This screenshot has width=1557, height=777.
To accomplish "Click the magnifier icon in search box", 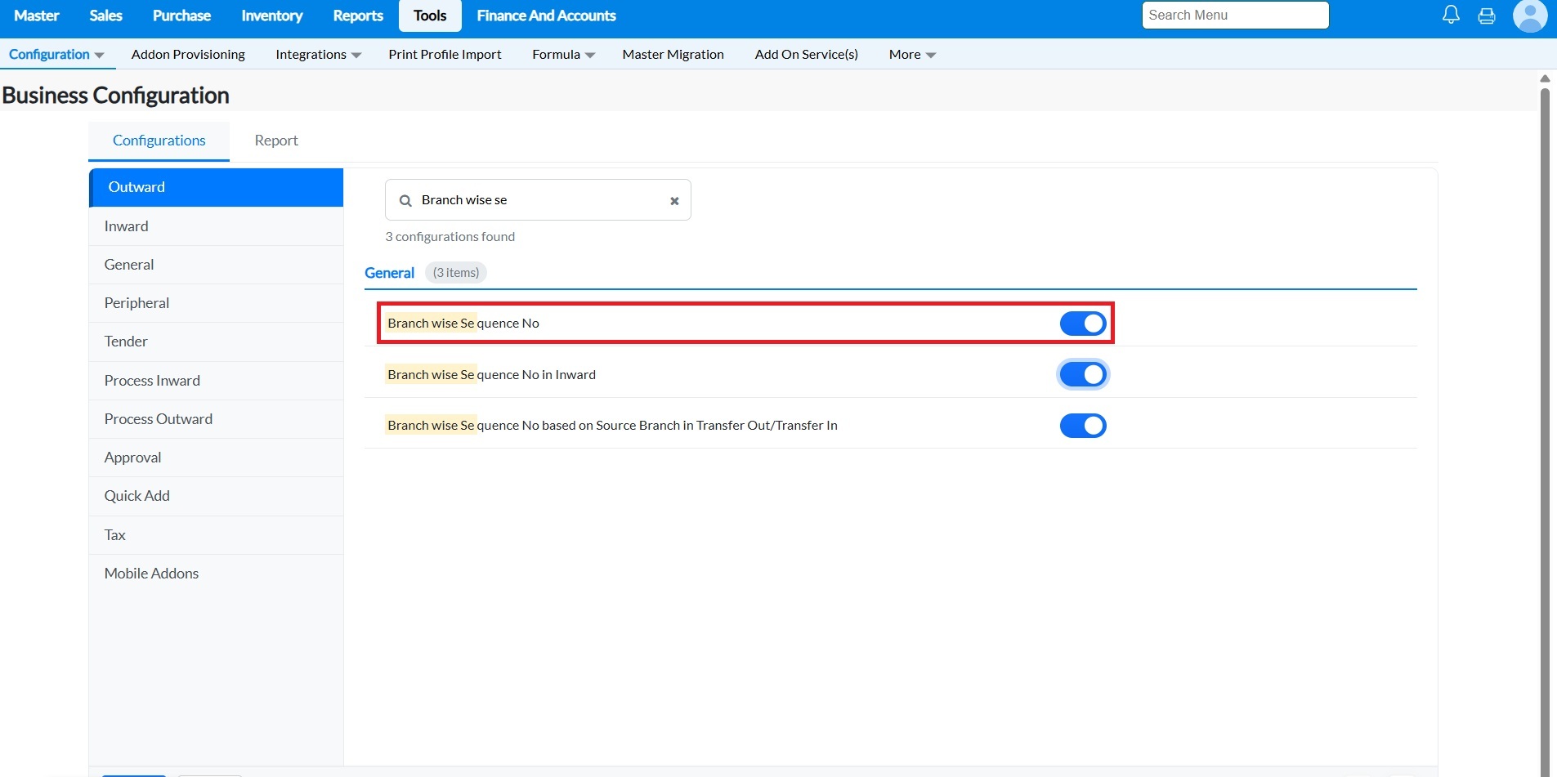I will [405, 201].
